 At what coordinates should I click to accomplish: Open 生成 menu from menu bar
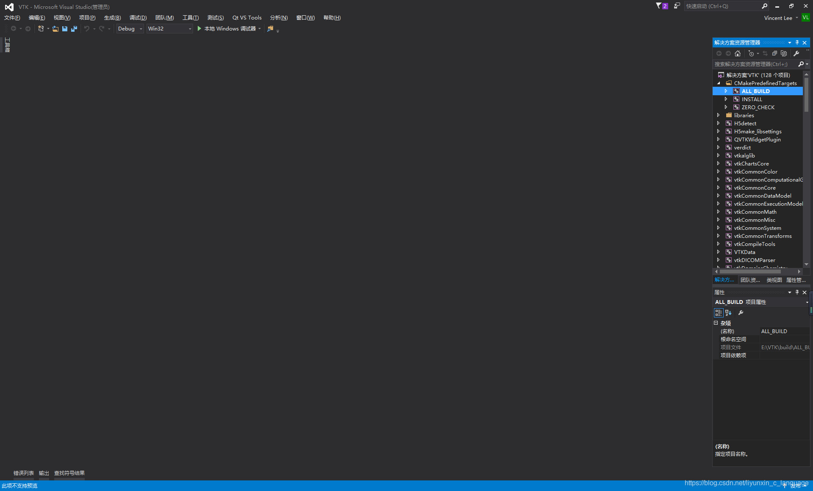[113, 17]
